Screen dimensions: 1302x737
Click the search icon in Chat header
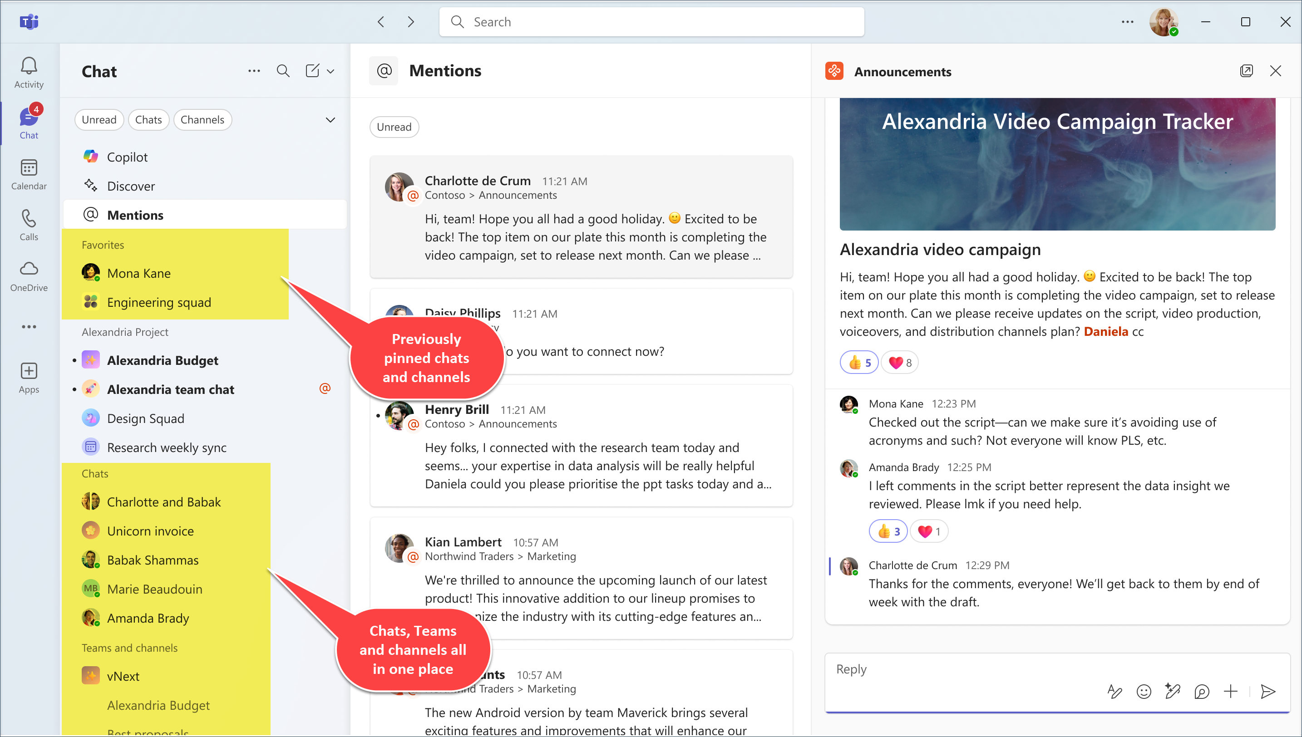283,71
